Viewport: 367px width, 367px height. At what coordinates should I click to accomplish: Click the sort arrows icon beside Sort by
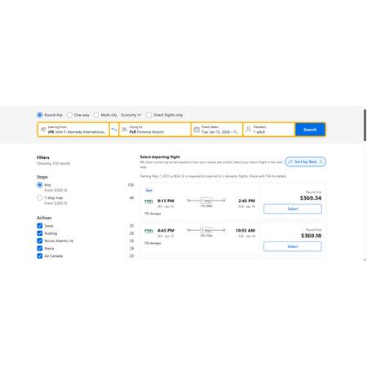[290, 161]
